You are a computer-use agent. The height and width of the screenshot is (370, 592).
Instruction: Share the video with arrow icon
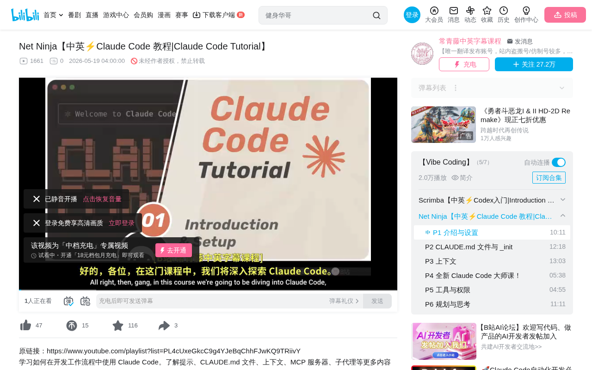coord(164,326)
